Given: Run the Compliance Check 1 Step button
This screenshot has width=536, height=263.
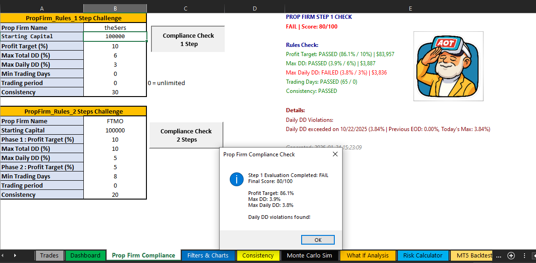Looking at the screenshot, I should pos(188,40).
